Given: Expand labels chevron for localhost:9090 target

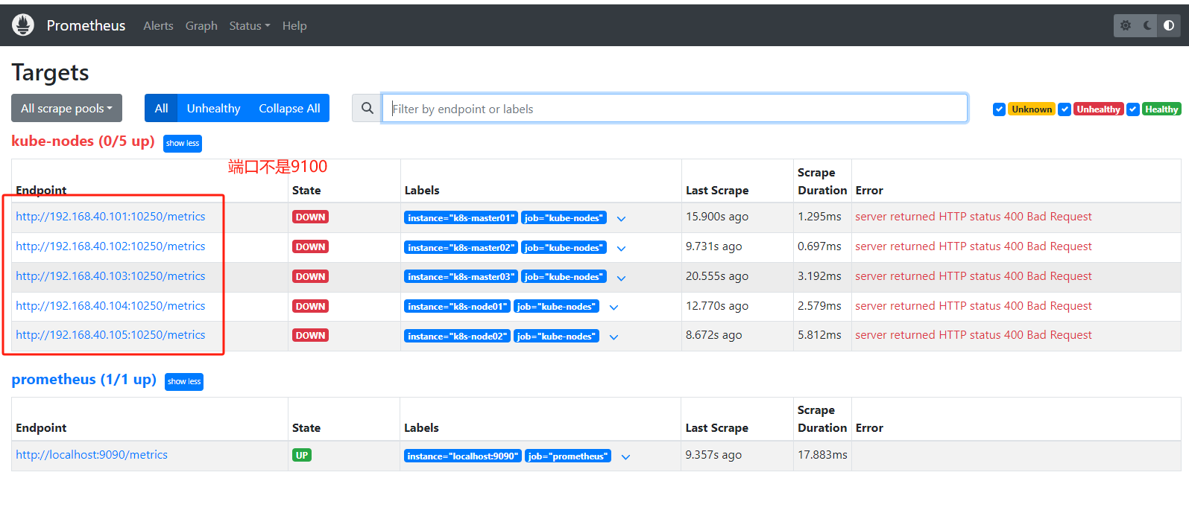Looking at the screenshot, I should point(625,456).
